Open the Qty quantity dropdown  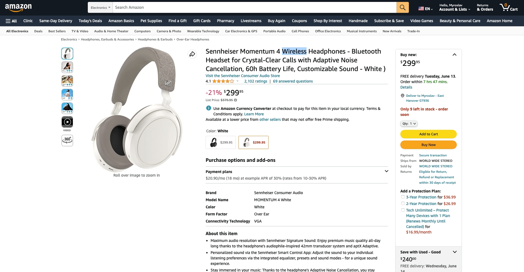point(409,124)
